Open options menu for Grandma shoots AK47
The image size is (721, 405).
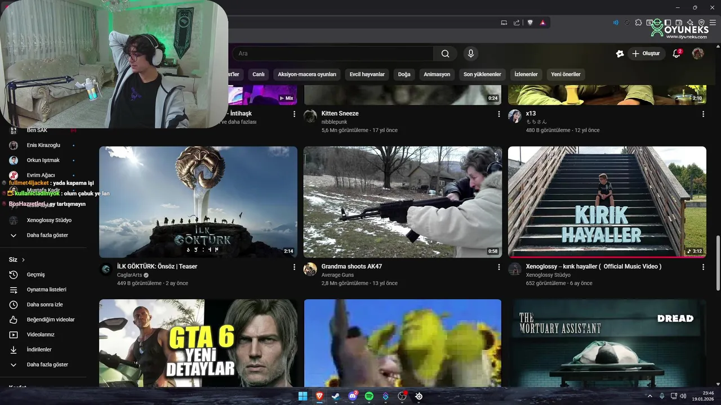point(499,267)
